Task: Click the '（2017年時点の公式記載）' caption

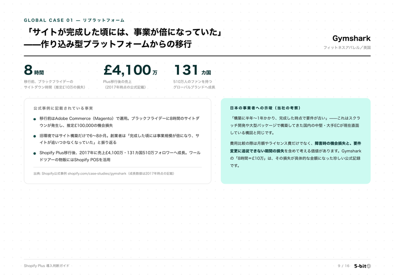Action: coord(125,87)
